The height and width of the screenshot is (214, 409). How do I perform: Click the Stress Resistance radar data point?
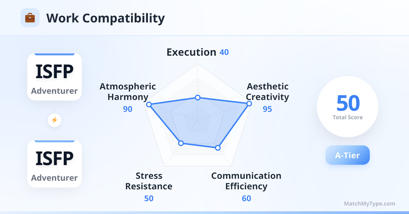(181, 143)
